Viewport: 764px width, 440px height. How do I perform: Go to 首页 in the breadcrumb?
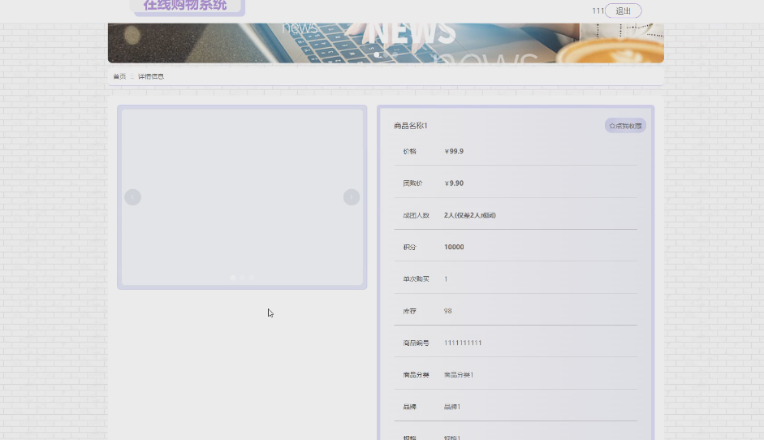tap(119, 76)
